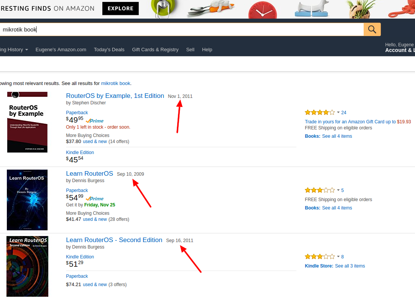Click the search magnifier button
Image resolution: width=415 pixels, height=299 pixels.
372,30
